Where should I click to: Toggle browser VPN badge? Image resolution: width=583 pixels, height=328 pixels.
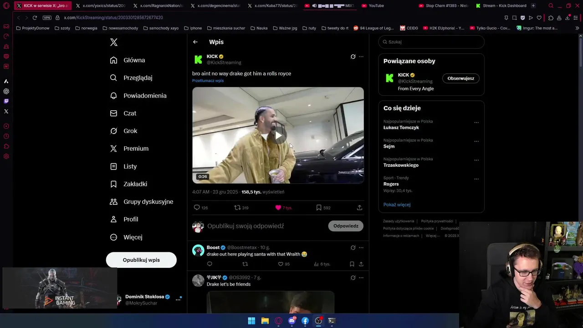pyautogui.click(x=47, y=17)
